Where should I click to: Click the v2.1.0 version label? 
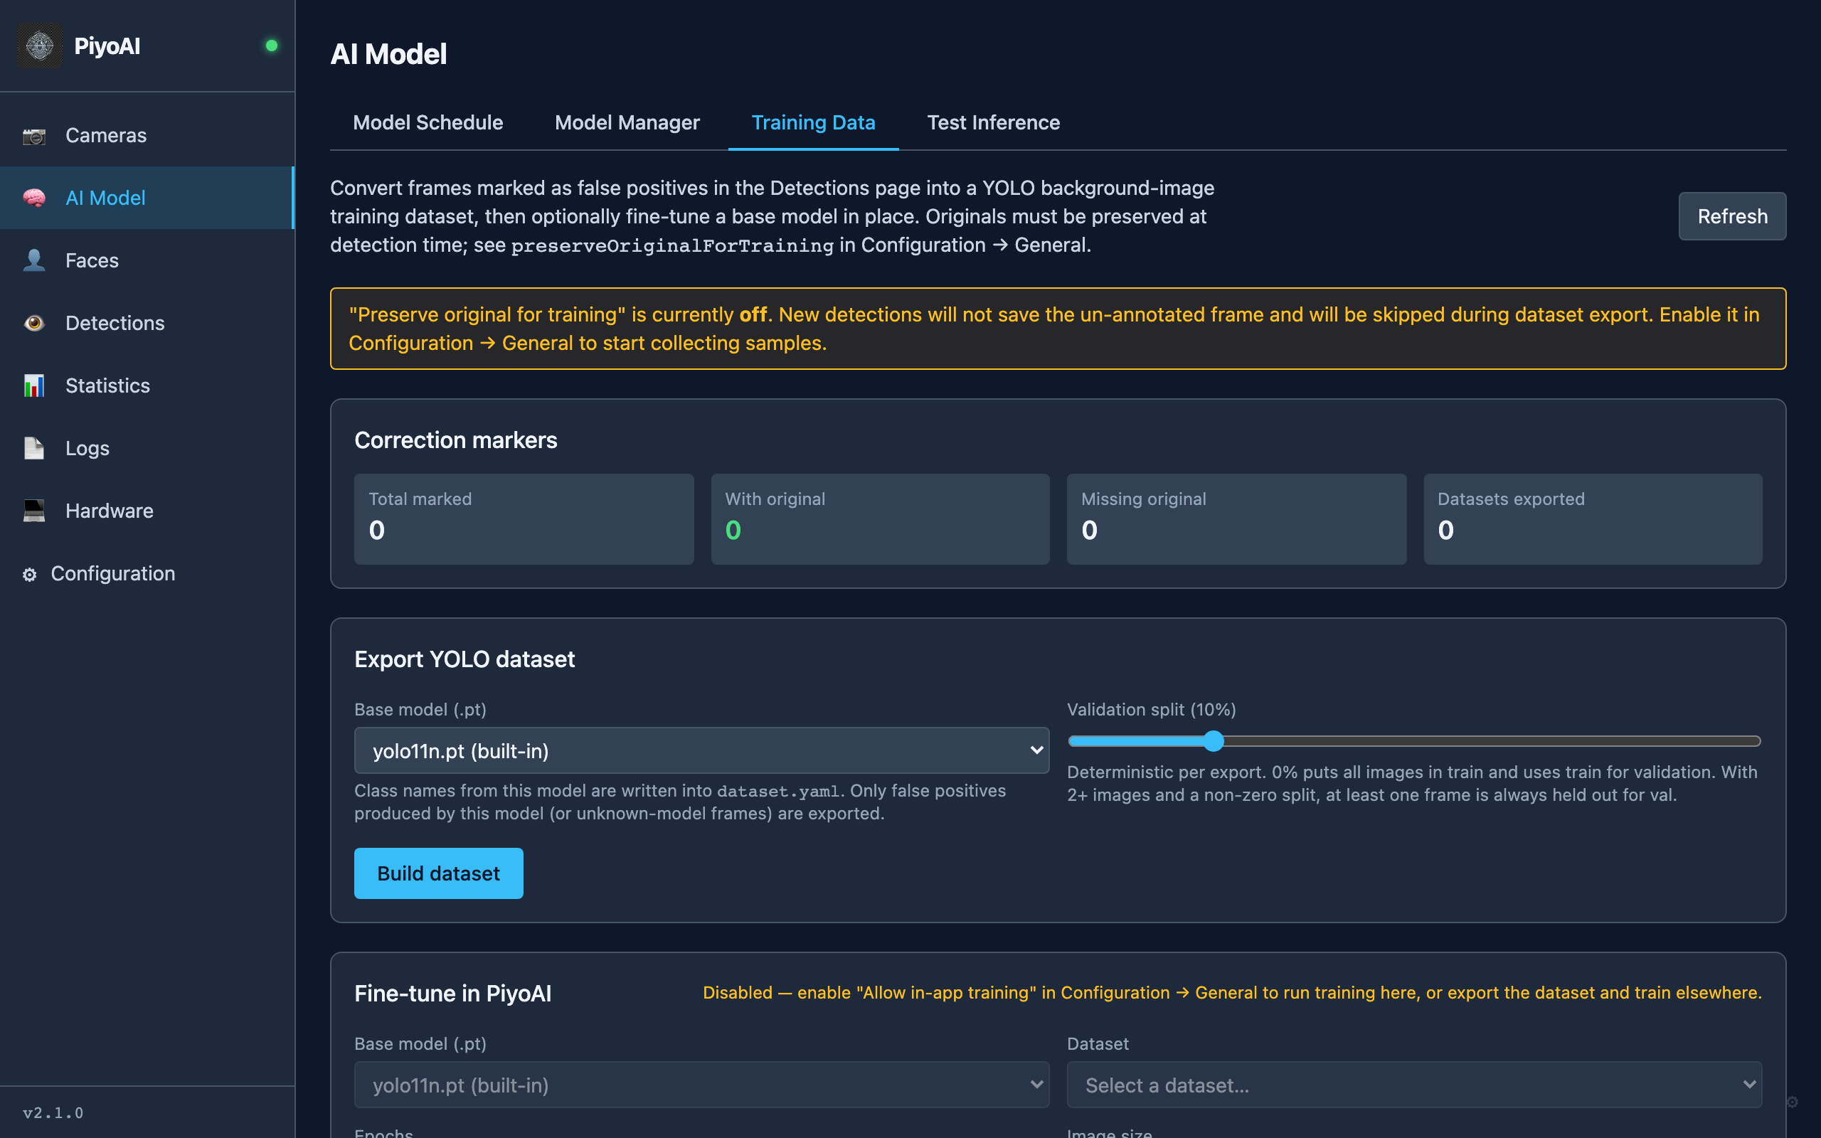tap(53, 1112)
